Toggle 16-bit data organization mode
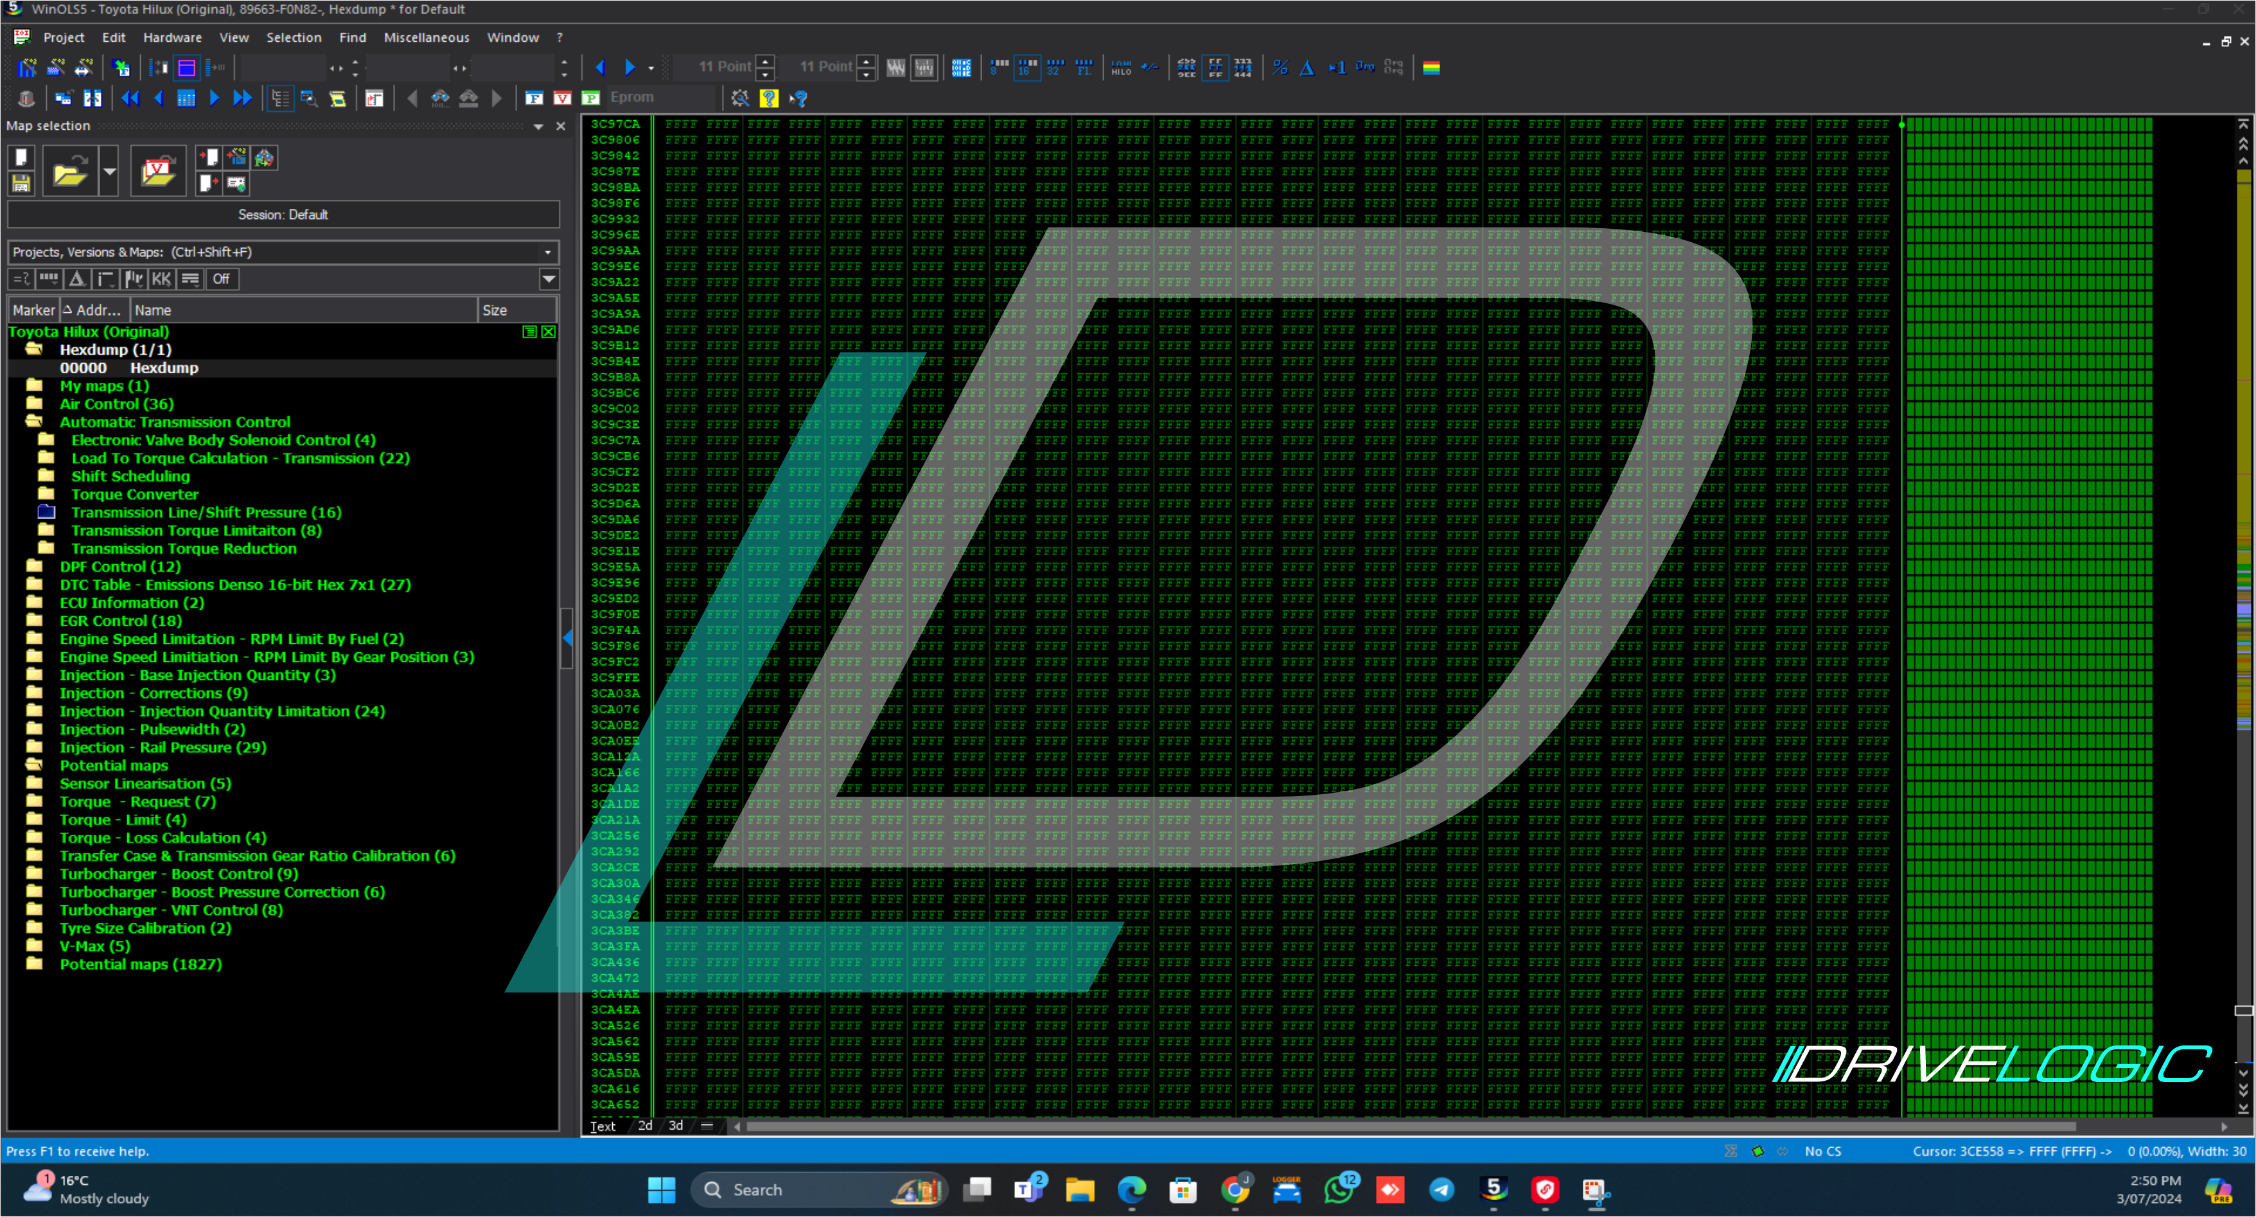 [x=1027, y=67]
